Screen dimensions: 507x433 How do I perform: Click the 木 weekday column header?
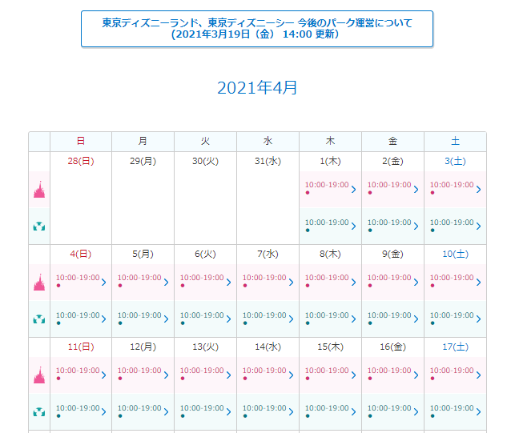[330, 141]
